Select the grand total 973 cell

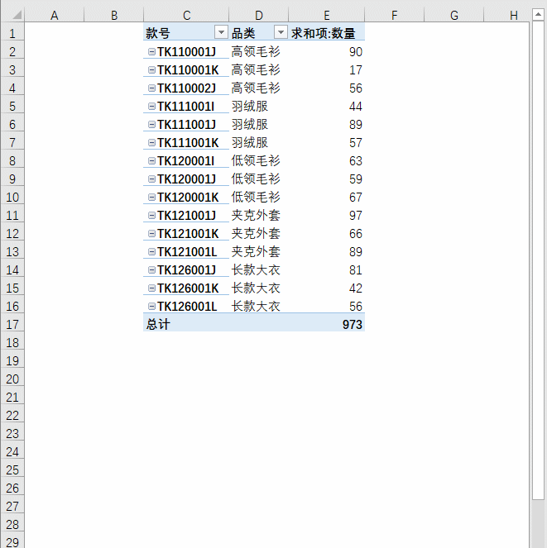click(327, 324)
